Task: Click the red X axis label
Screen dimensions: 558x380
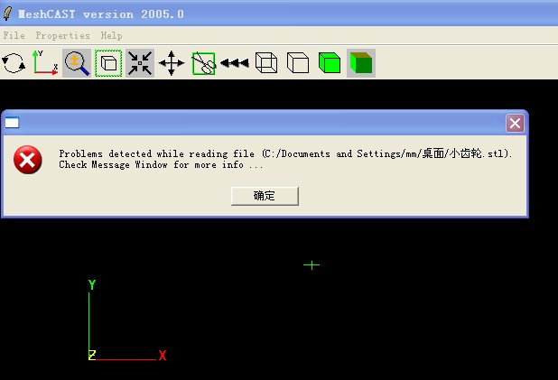Action: [163, 355]
